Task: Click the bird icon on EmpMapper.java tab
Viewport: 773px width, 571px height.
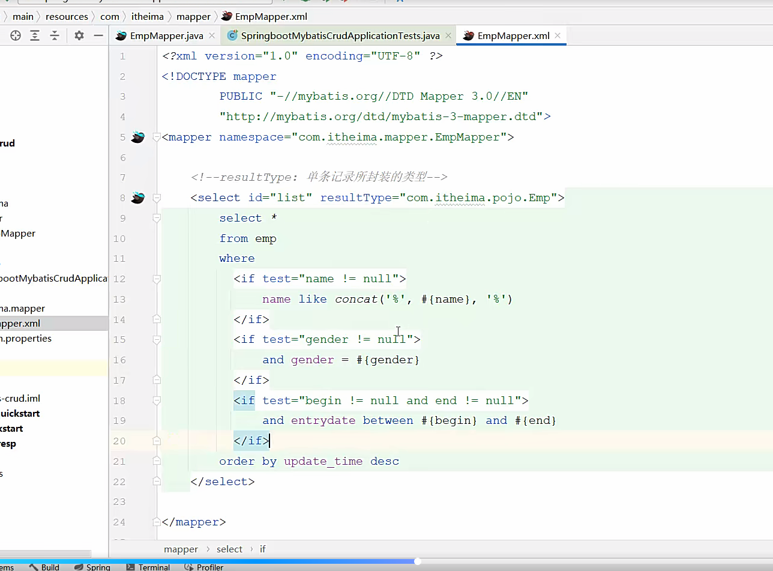Action: click(x=121, y=35)
